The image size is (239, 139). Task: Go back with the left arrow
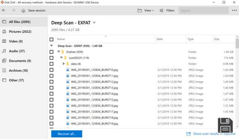(4, 10)
